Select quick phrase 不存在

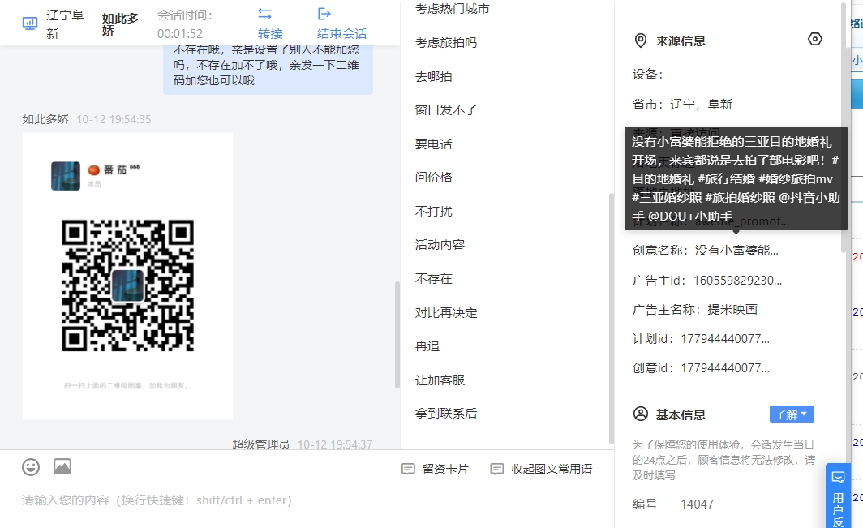[433, 278]
